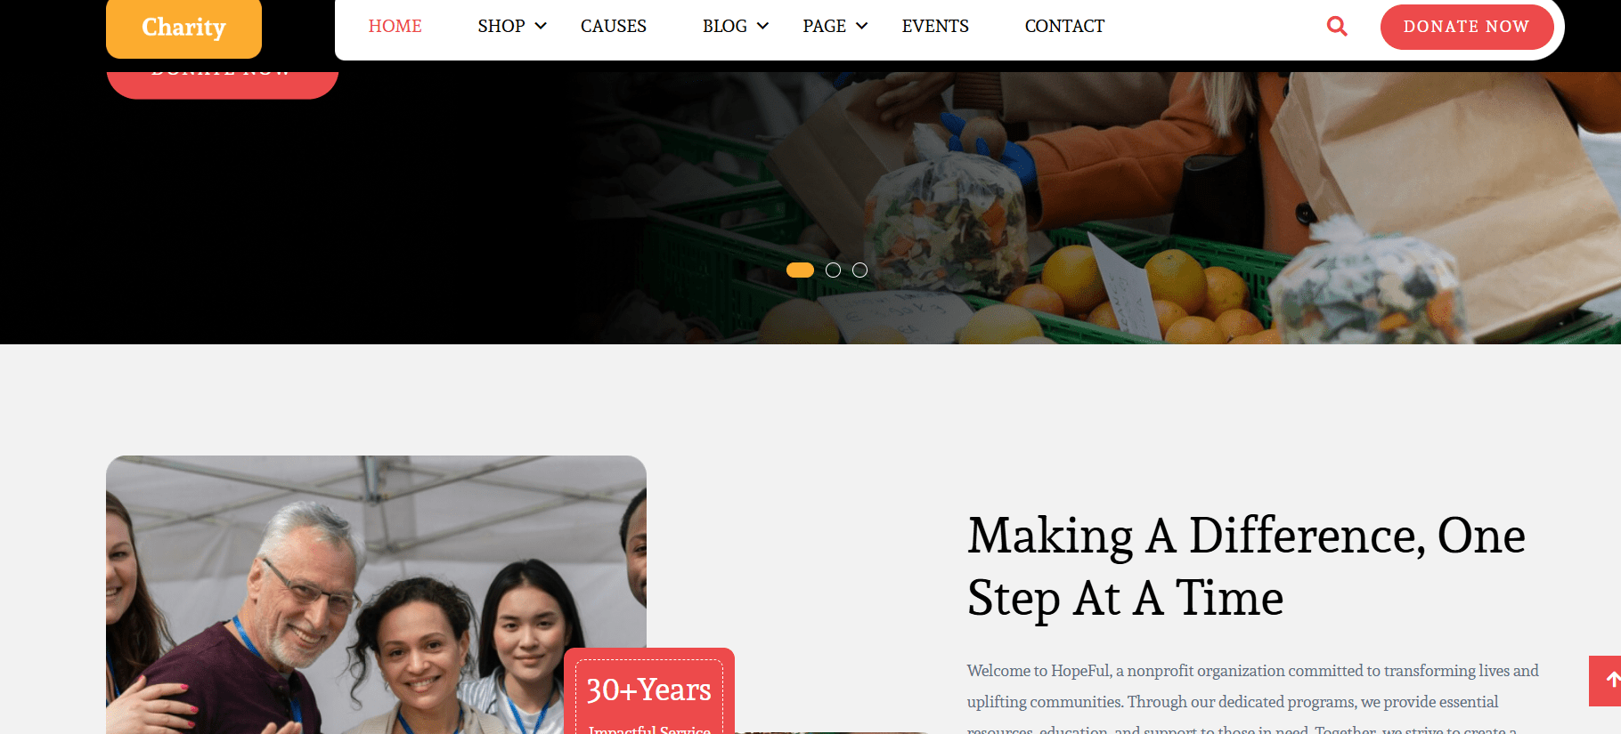The width and height of the screenshot is (1621, 734).
Task: Click the Charity logo badge
Action: pos(183,28)
